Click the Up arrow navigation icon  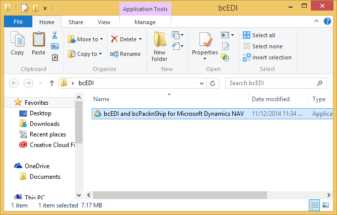[52, 83]
